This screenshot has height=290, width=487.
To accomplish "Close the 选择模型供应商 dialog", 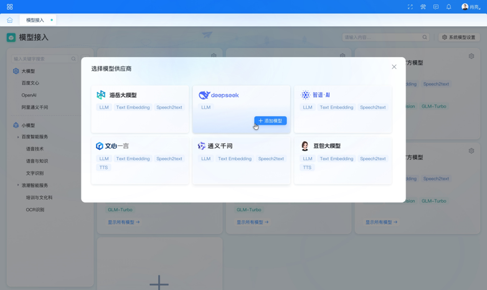I will pyautogui.click(x=394, y=67).
